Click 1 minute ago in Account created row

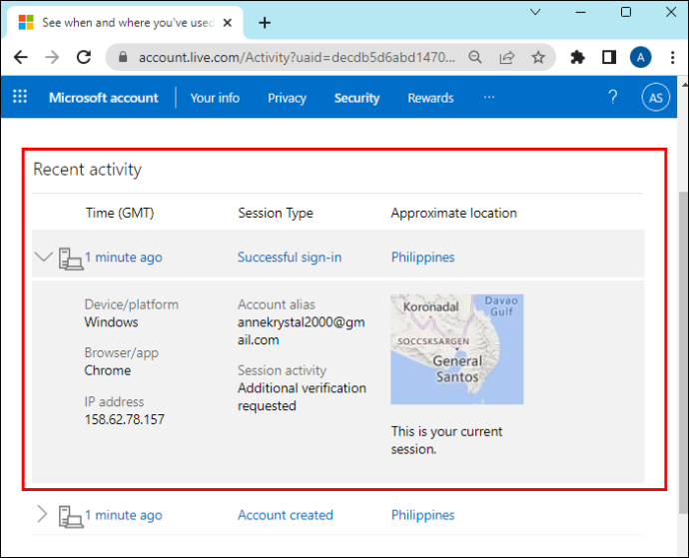click(x=124, y=515)
